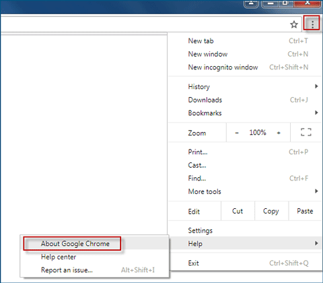Choose Report an issue... entry

pyautogui.click(x=94, y=270)
